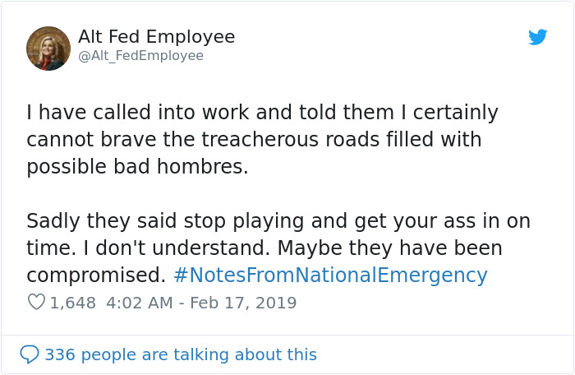
Task: Click the "Feb 17, 2019" tweet date
Action: [x=243, y=303]
